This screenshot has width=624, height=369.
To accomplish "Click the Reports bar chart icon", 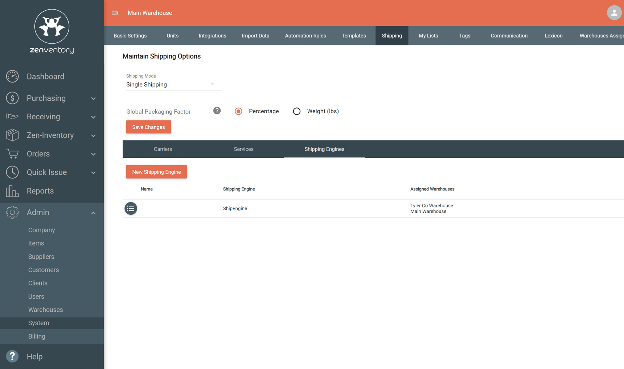I will click(12, 191).
